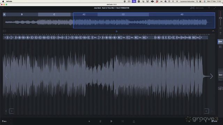Click the highlighted purple menu bar icon
Screen dimensions: 223x125
click(134, 1)
